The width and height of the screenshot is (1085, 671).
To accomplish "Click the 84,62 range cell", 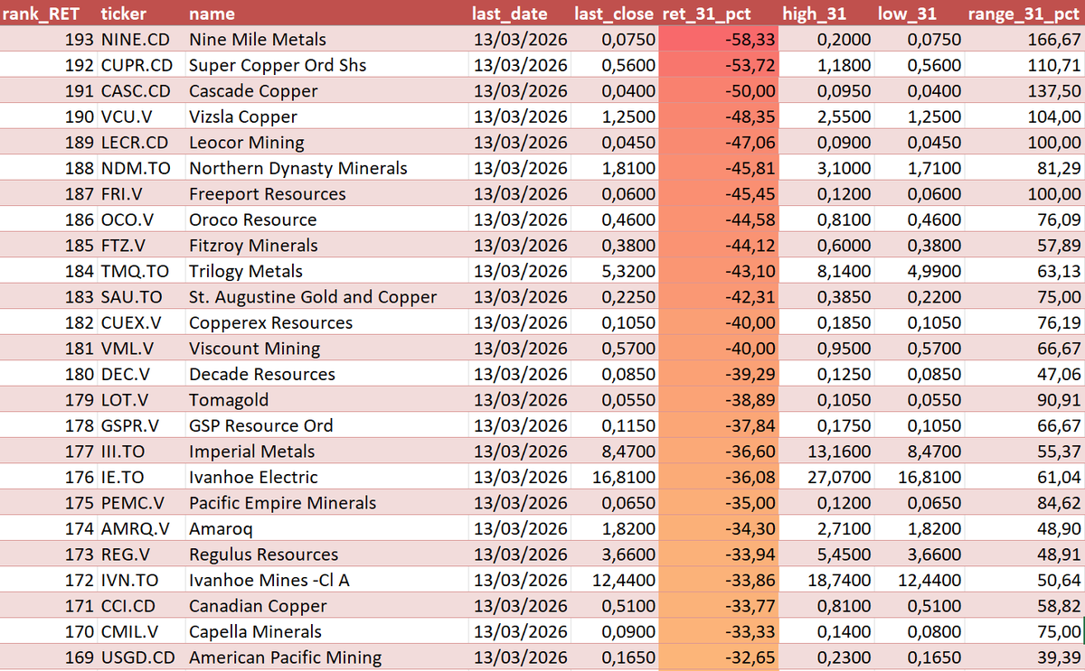I will [x=1024, y=503].
